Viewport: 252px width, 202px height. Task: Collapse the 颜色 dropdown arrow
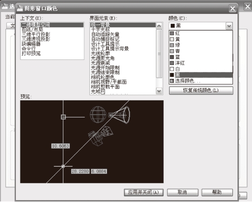(229, 26)
